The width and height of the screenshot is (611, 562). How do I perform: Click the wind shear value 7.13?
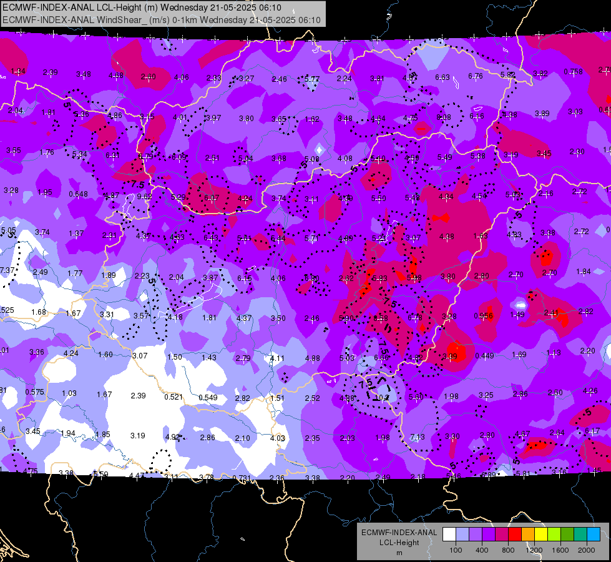pyautogui.click(x=417, y=437)
